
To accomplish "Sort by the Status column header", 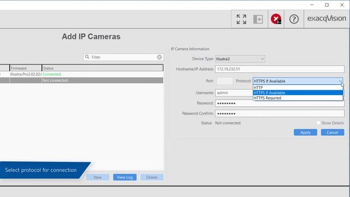I will (x=102, y=68).
